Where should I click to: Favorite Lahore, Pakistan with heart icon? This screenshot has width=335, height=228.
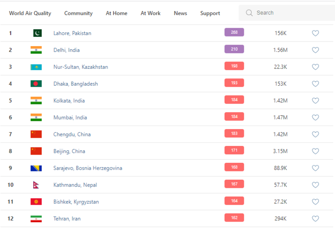(315, 33)
